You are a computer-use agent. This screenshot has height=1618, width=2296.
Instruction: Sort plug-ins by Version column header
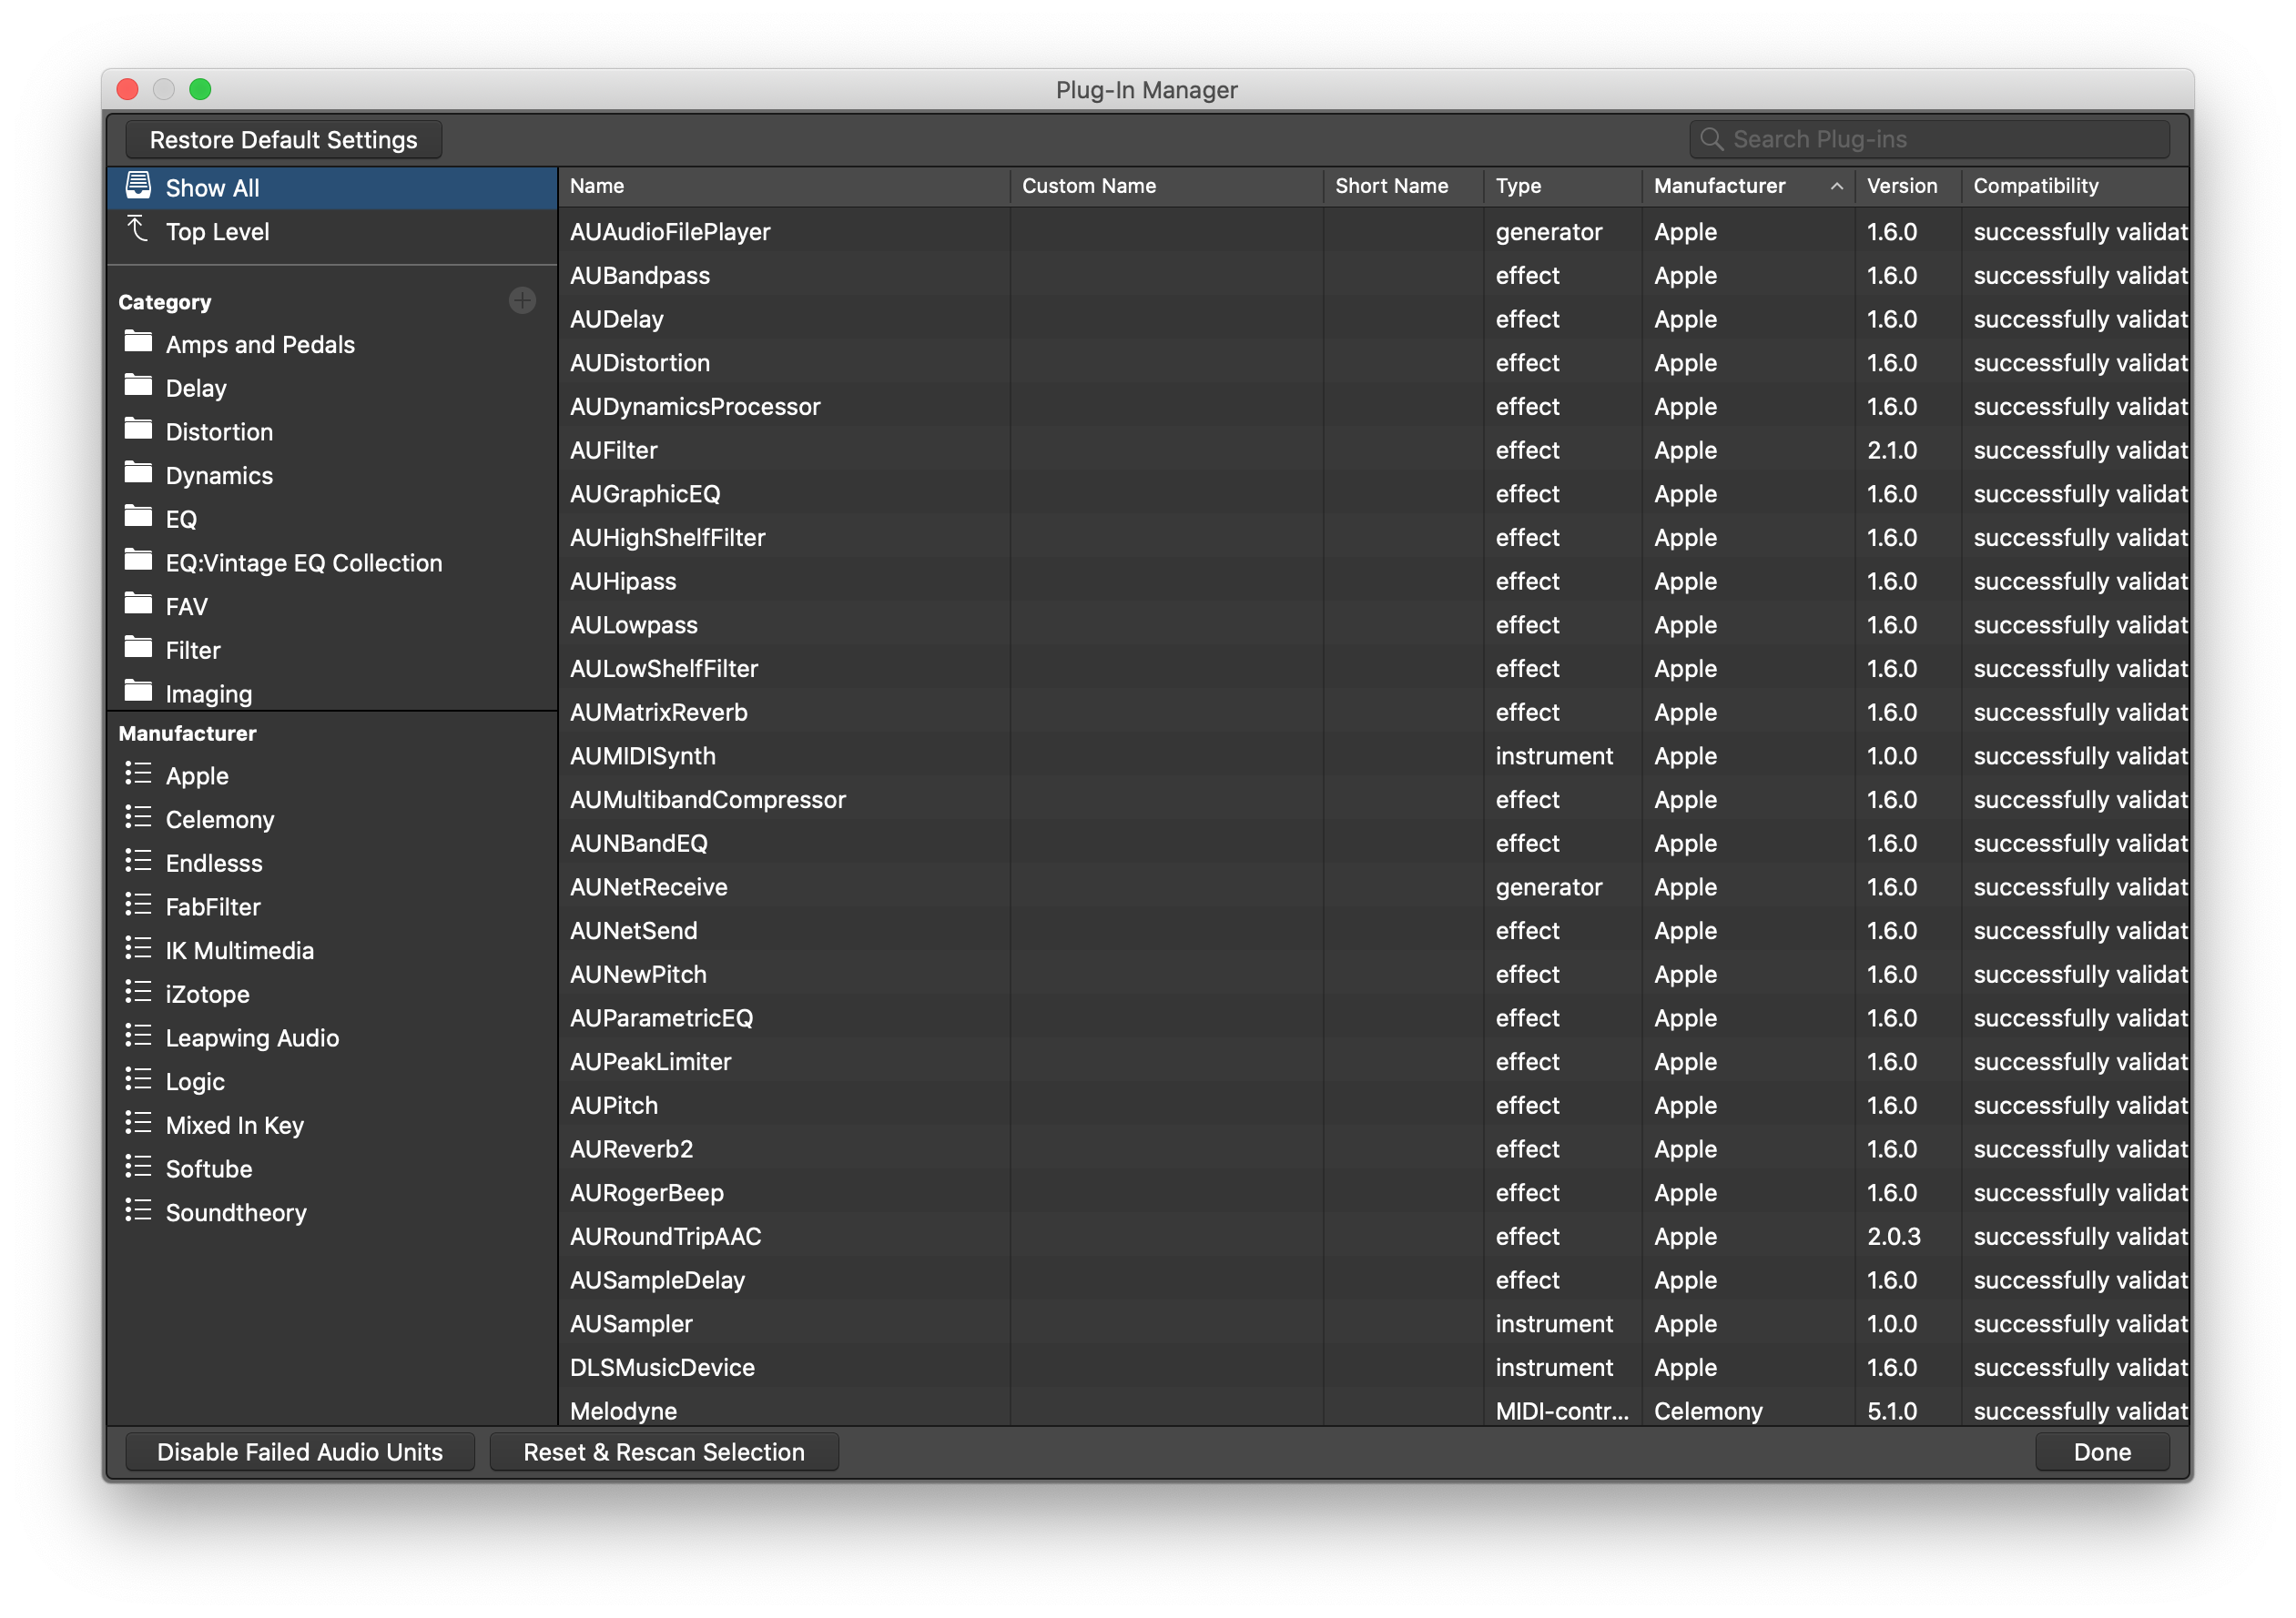pos(1901,186)
